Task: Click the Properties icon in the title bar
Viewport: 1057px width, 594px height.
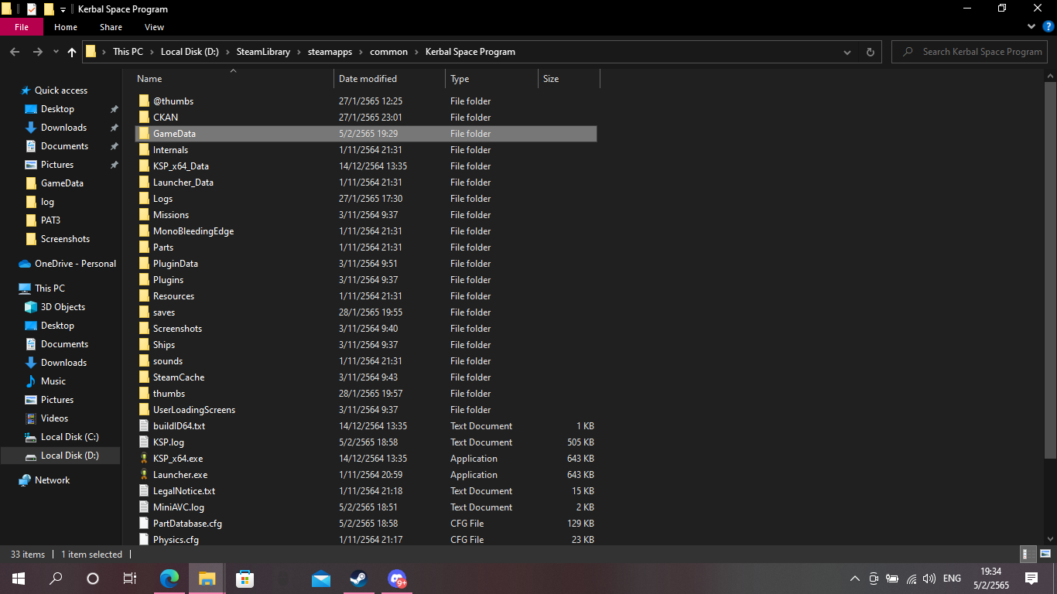Action: tap(32, 9)
